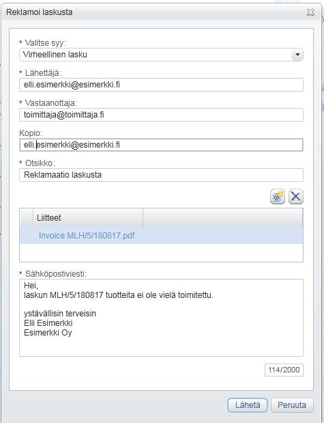This screenshot has width=324, height=423.
Task: Click the empty column header beside Liitteet
Action: (x=223, y=218)
